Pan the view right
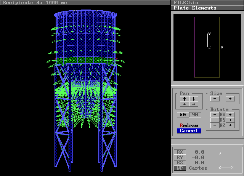Screen dimensions: 244x183 point(194,104)
